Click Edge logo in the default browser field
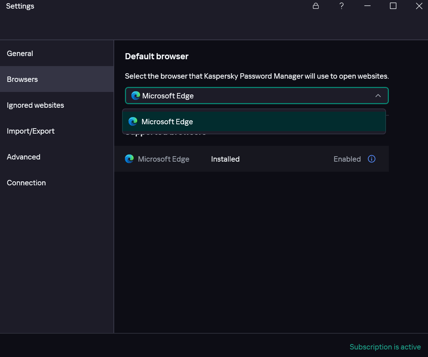 tap(135, 96)
